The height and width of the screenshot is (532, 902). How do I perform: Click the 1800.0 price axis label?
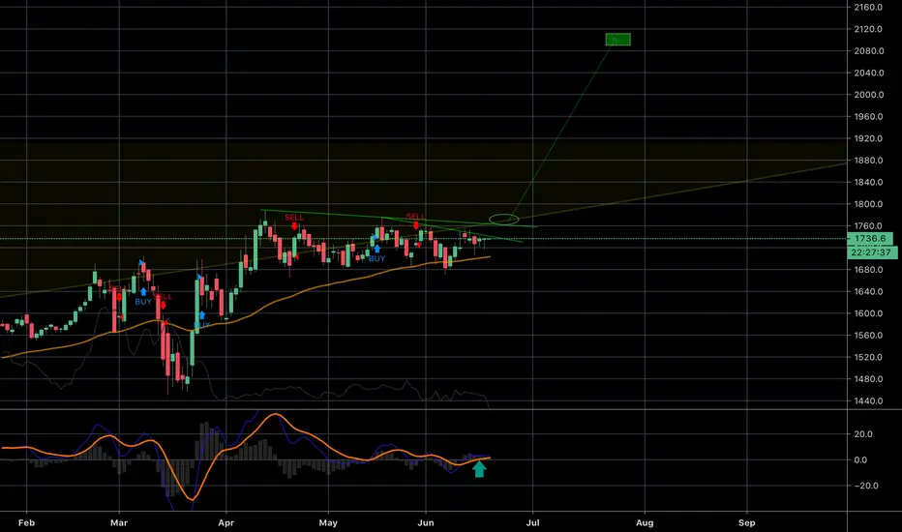[869, 204]
